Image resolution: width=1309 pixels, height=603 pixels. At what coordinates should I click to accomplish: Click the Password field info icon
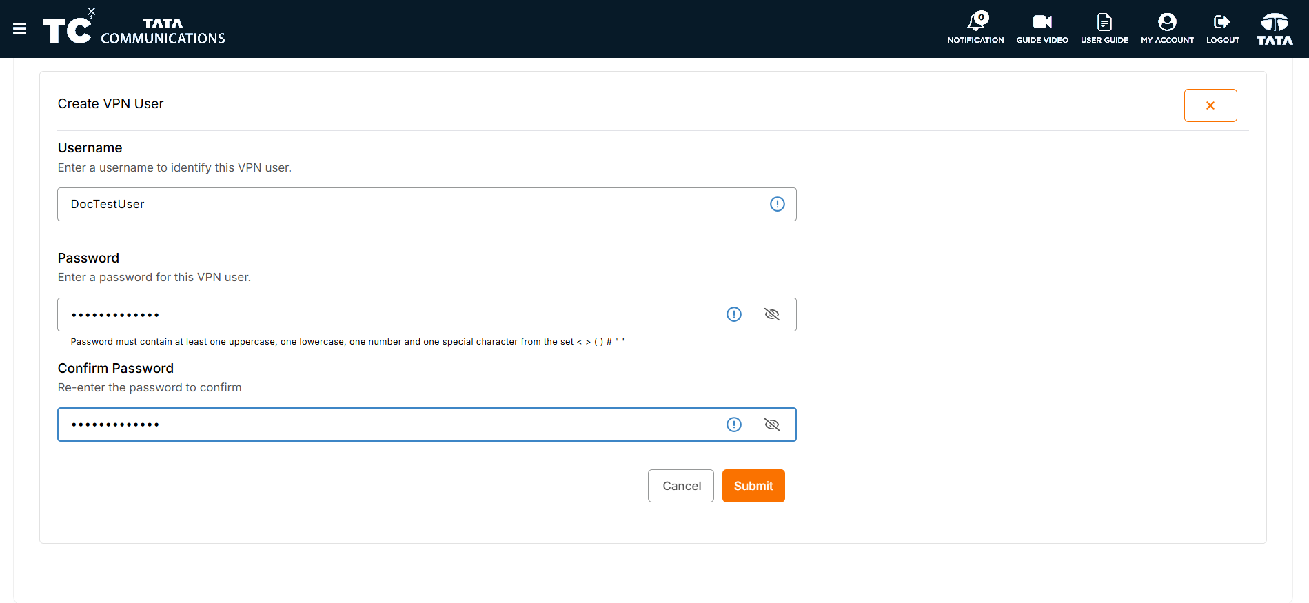734,314
